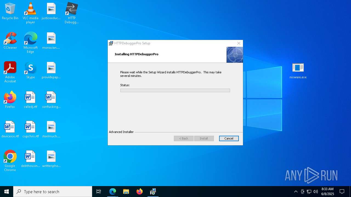351x197 pixels.
Task: Select the monasian image file
Action: pos(51,41)
